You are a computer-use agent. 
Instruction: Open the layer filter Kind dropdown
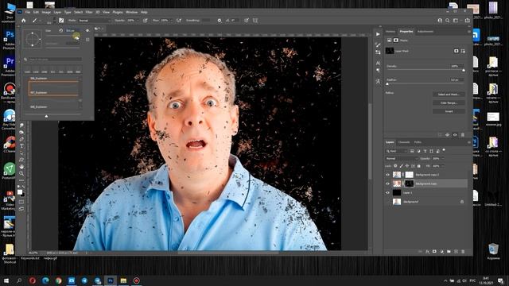(396, 151)
